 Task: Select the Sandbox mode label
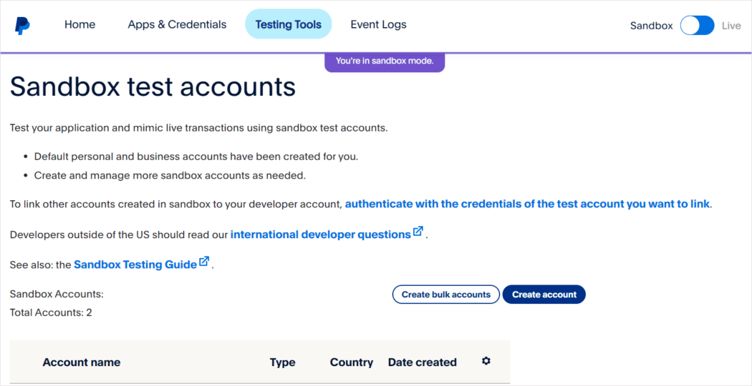(x=651, y=26)
